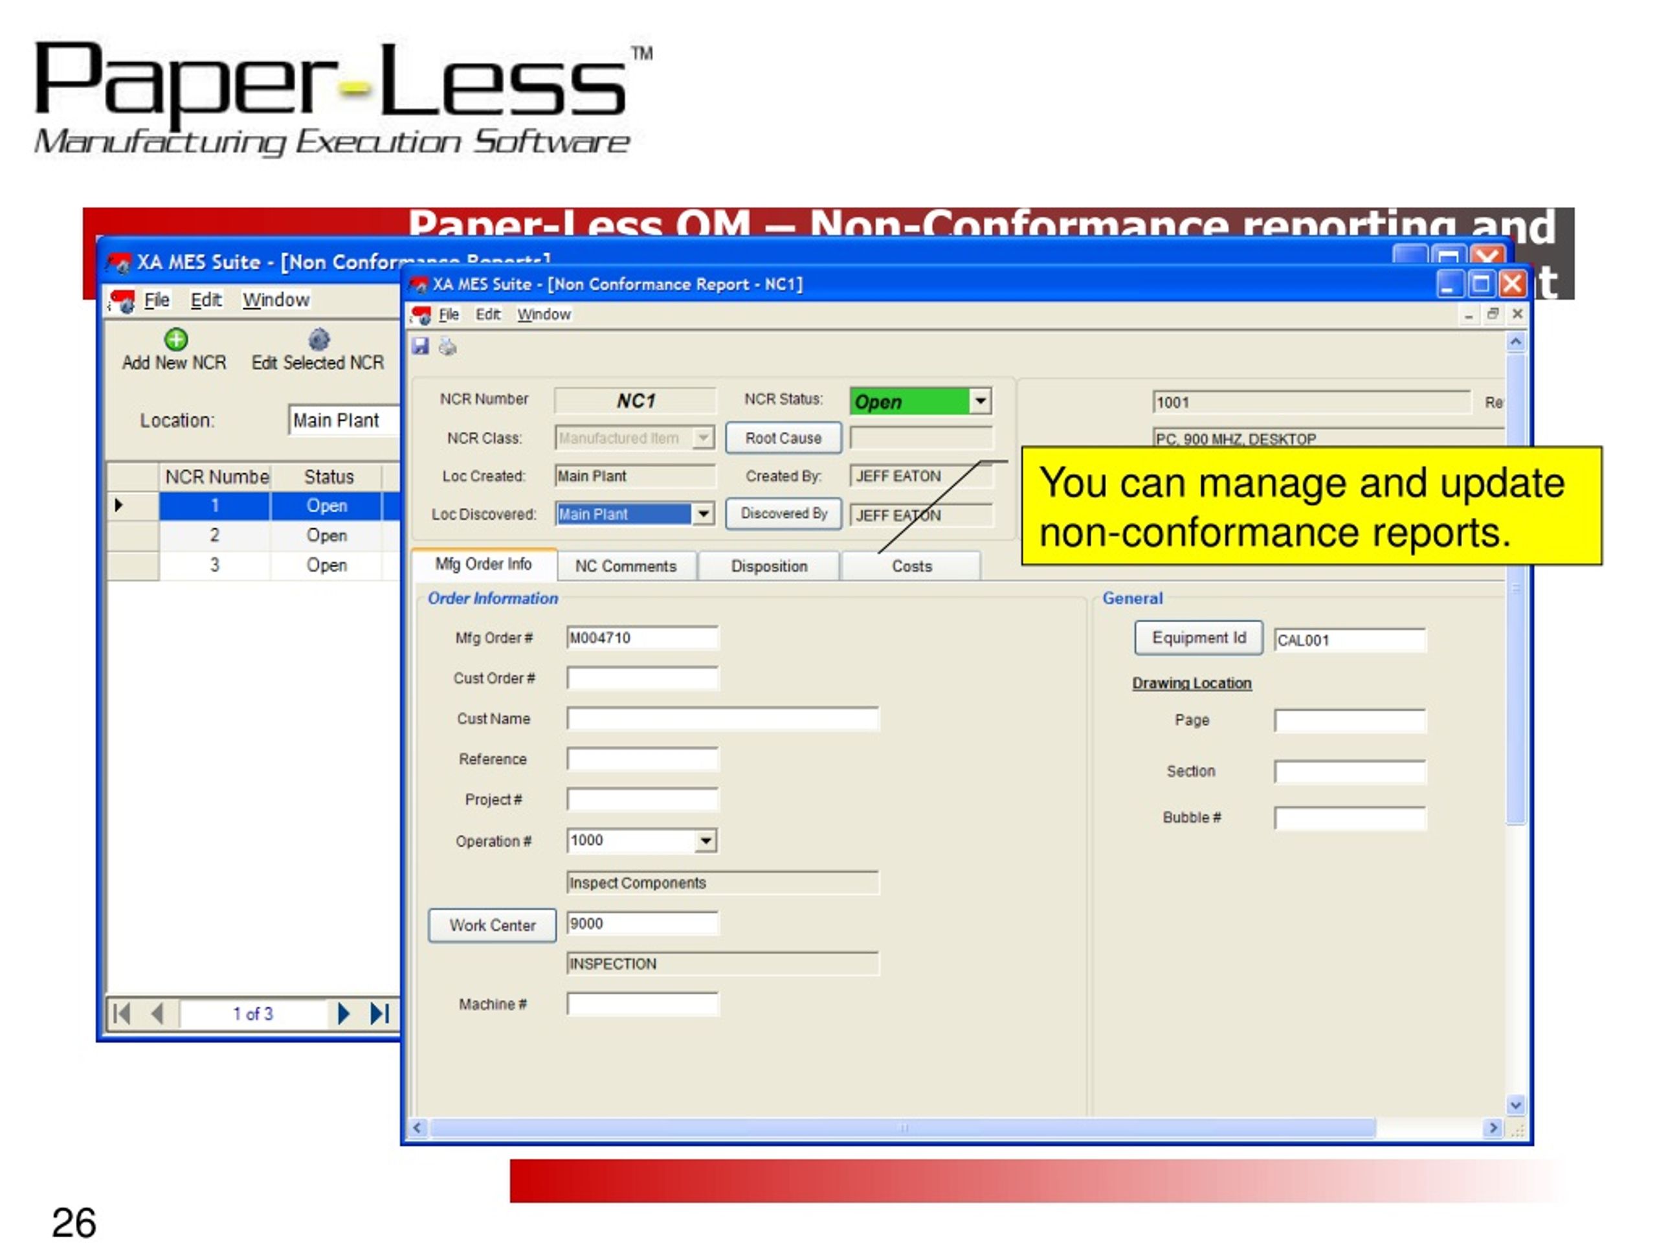Click horizontal scrollbar right arrow in NC1 window
The image size is (1657, 1243).
pos(1493,1127)
